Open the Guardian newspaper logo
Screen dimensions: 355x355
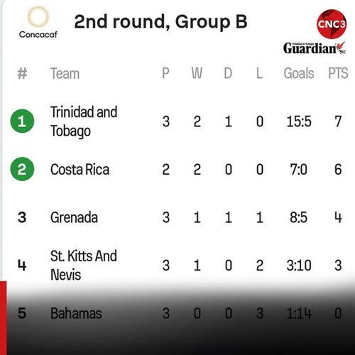point(315,48)
